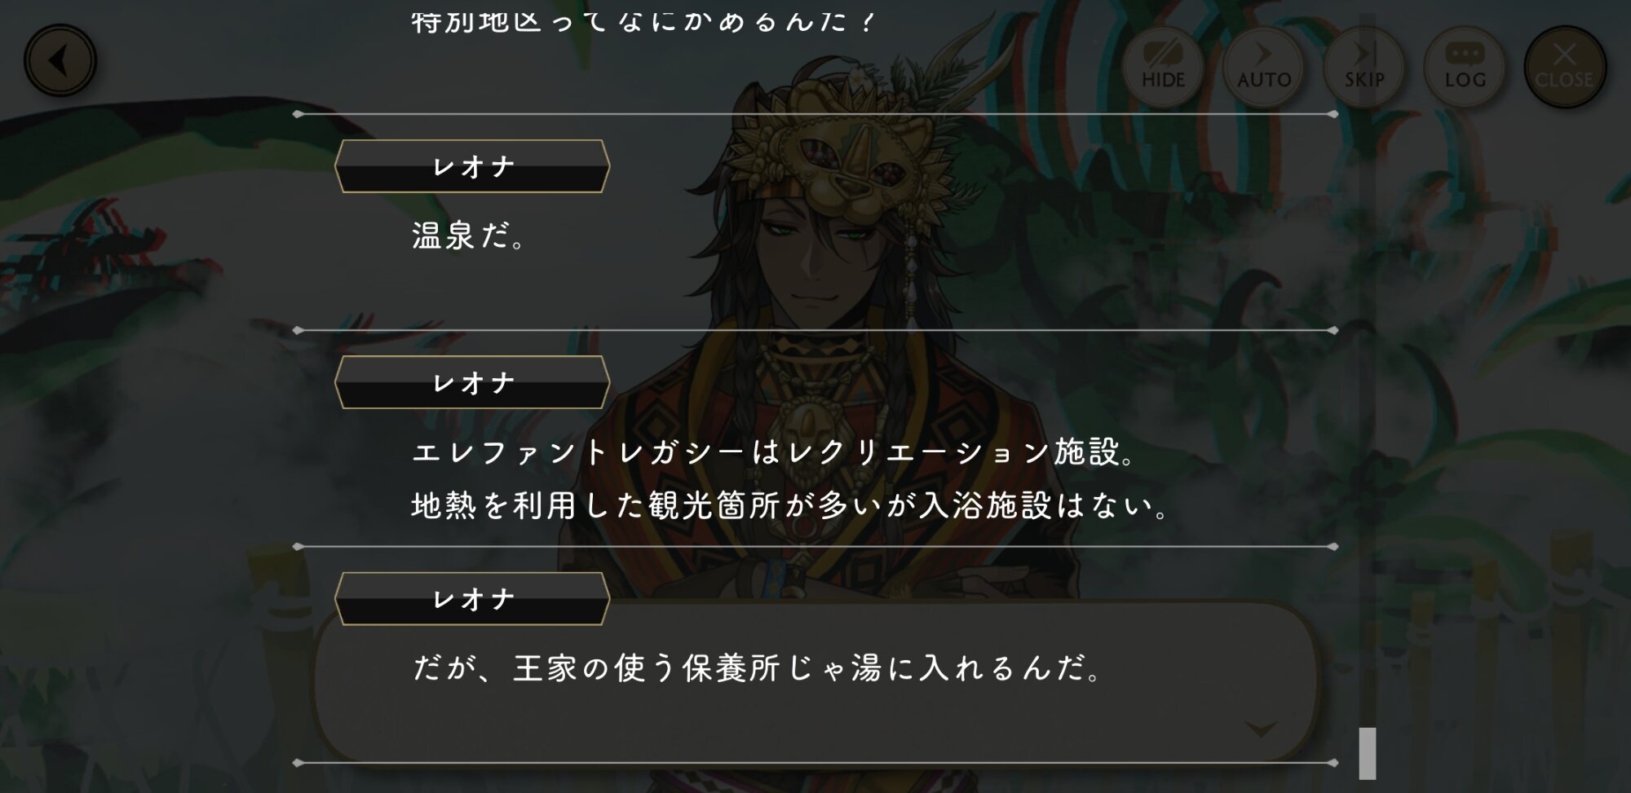1631x793 pixels.
Task: Close the log with CLOSE button
Action: tap(1565, 67)
